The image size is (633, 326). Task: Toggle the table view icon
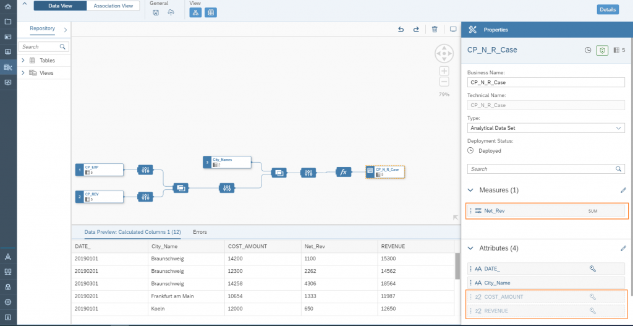(x=211, y=12)
